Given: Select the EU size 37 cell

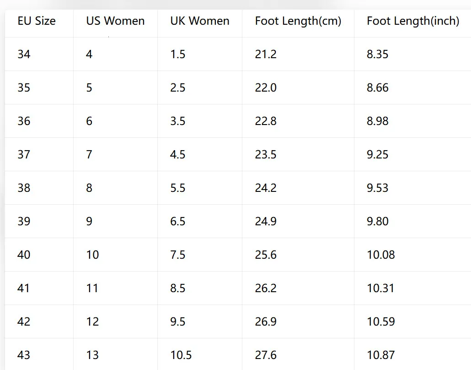Looking at the screenshot, I should 39,154.
